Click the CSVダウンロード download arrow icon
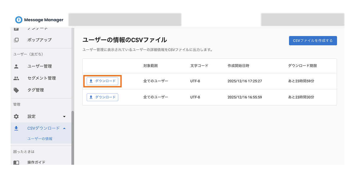Image resolution: width=355 pixels, height=178 pixels. 17,128
